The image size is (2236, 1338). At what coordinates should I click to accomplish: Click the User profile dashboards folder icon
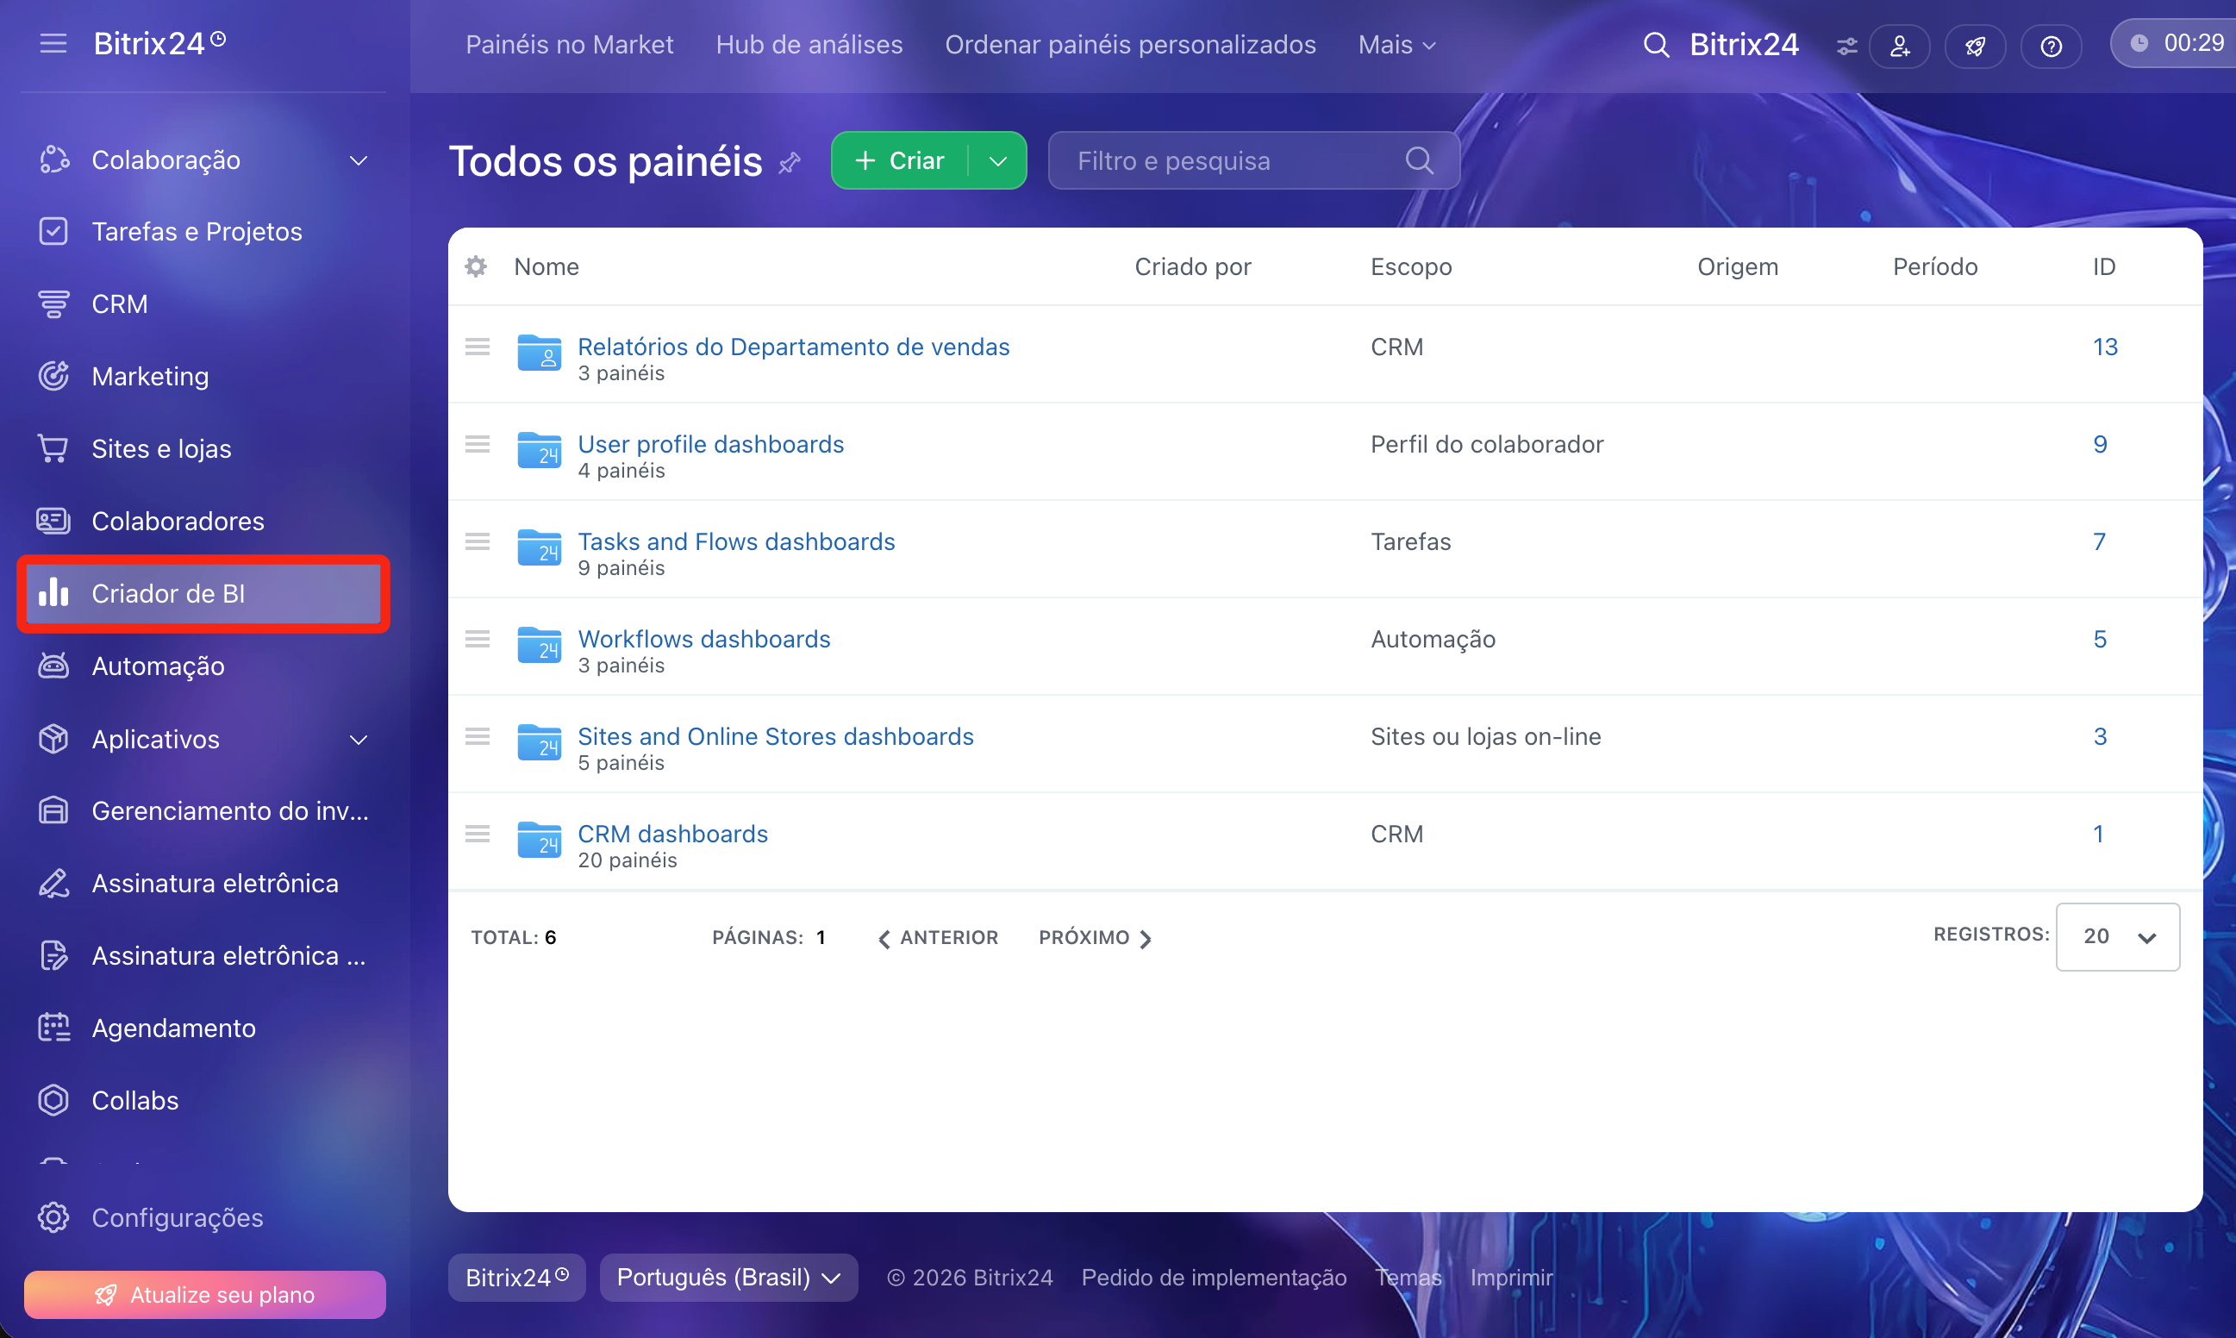point(539,450)
